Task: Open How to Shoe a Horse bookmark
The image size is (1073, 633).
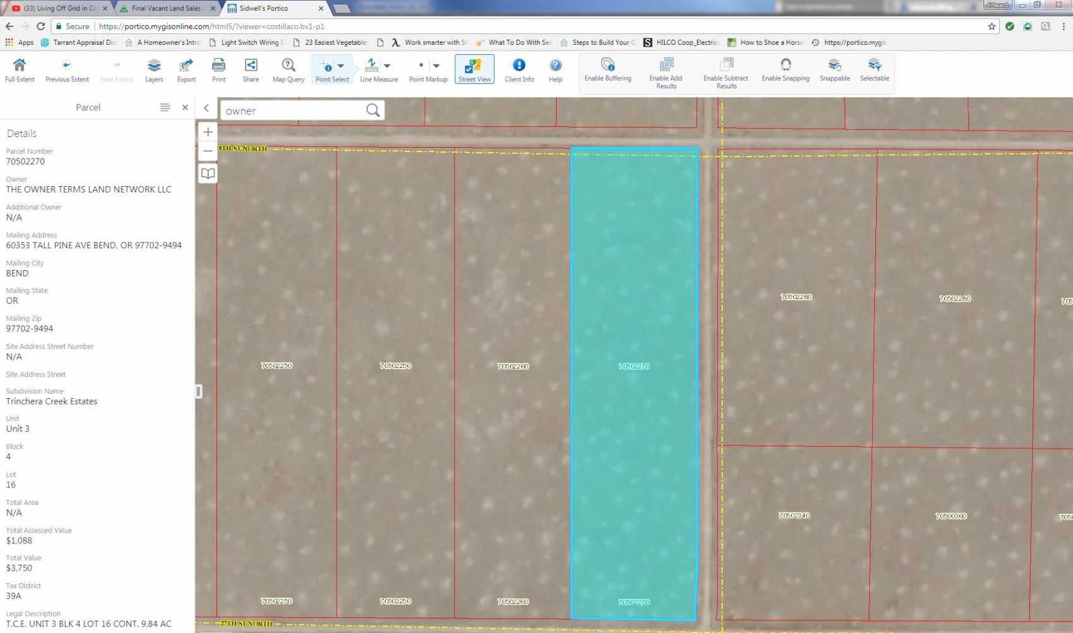Action: point(766,42)
